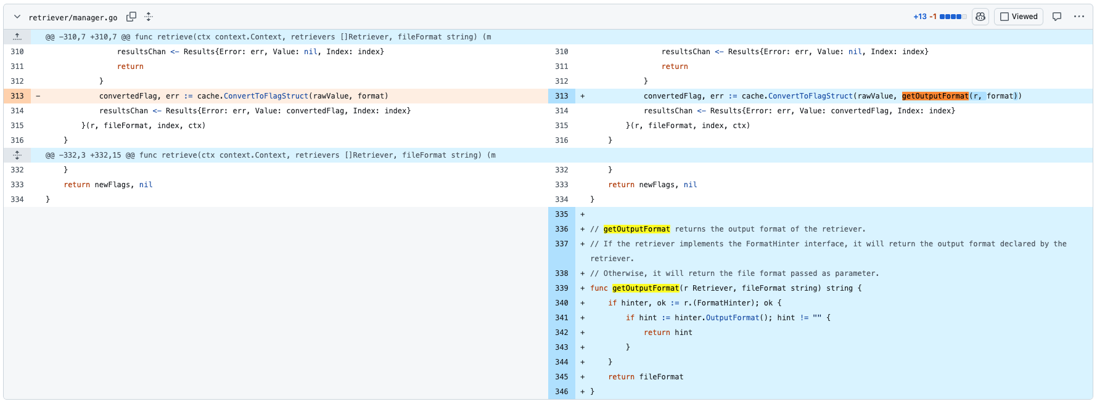Screen dimensions: 1097x404
Task: Click the retriever/manager.go filename
Action: [73, 17]
